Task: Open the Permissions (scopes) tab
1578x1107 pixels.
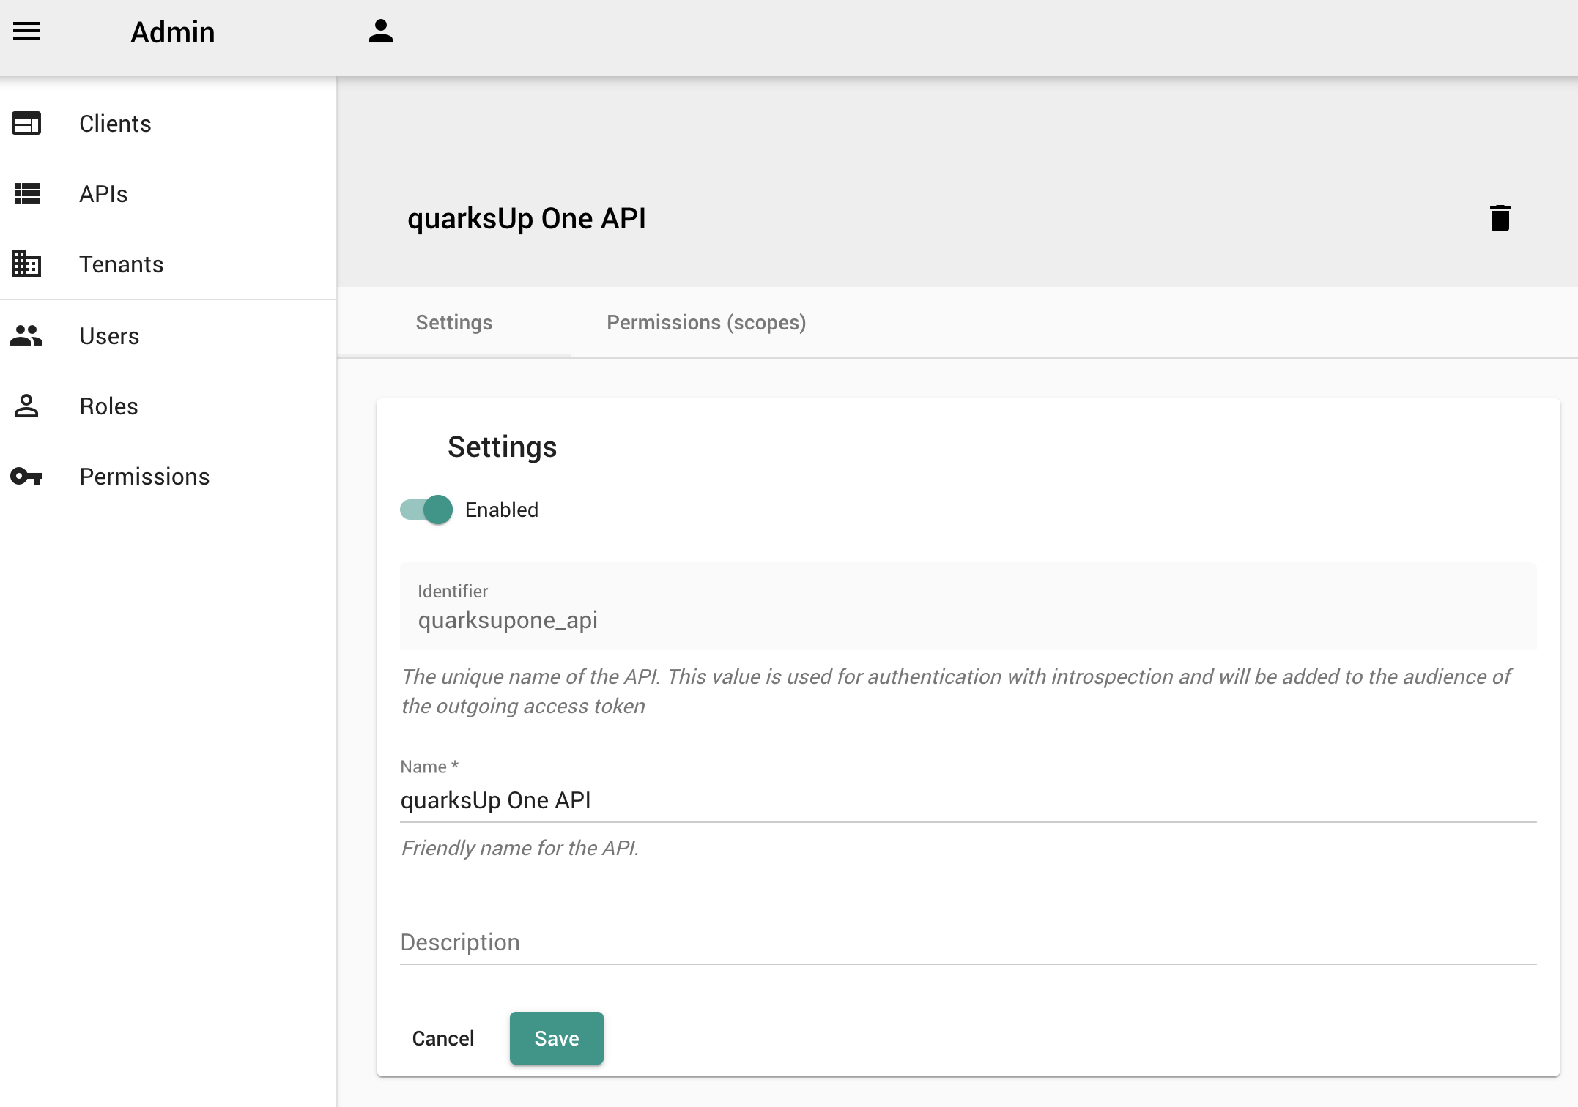Action: [706, 322]
